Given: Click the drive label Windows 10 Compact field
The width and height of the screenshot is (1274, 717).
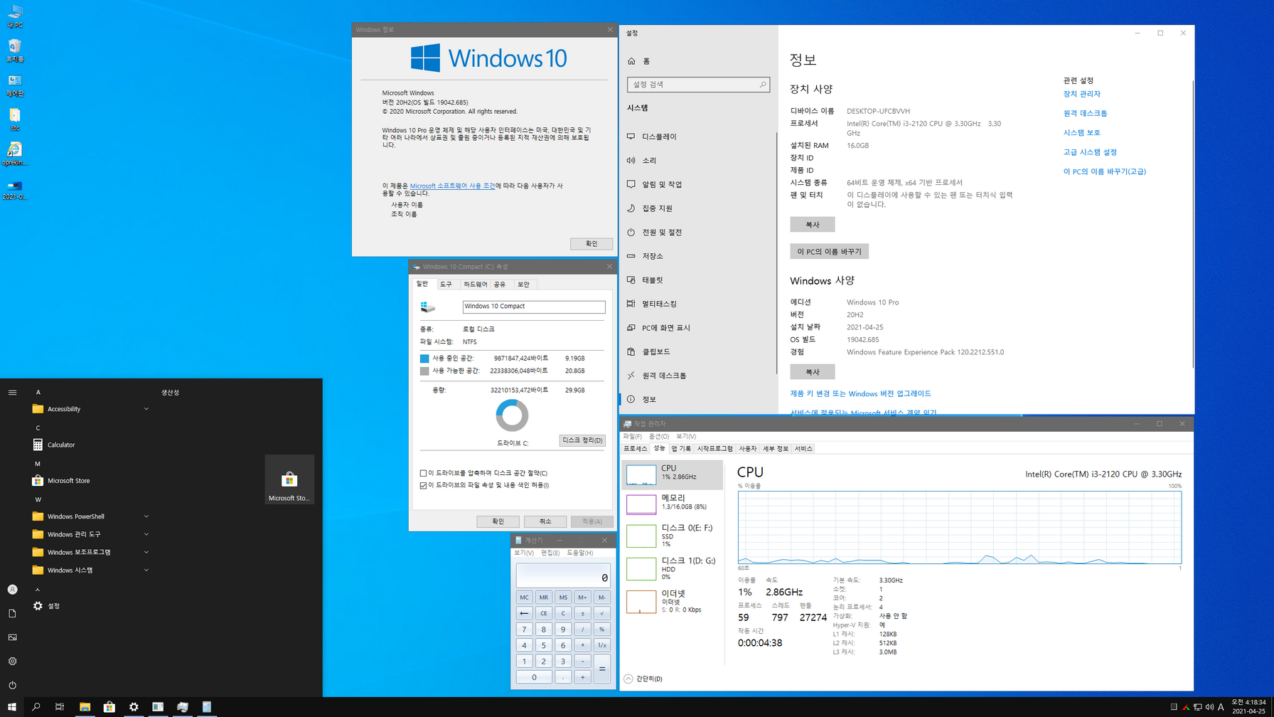Looking at the screenshot, I should click(x=534, y=307).
